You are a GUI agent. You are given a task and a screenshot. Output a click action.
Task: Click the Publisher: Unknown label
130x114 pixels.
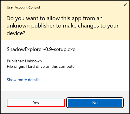pyautogui.click(x=24, y=61)
